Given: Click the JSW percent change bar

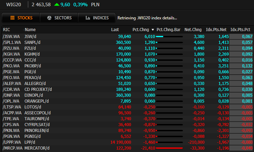Looking at the screenshot, I should (x=160, y=36).
